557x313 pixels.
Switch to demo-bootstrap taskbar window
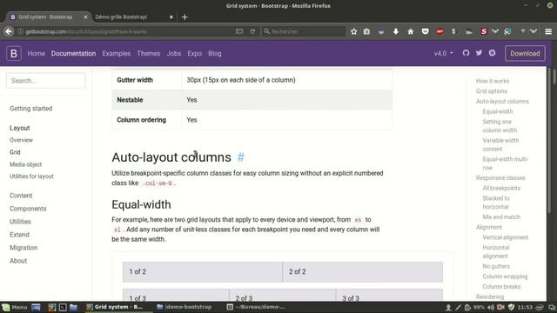[x=185, y=307]
